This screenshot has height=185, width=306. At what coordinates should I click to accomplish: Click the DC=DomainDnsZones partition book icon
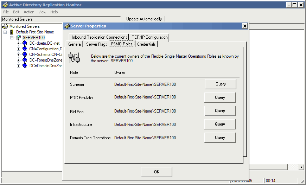pyautogui.click(x=25, y=66)
